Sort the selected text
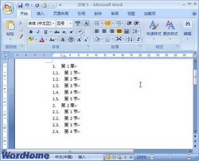The width and height of the screenshot is (199, 161). [x=130, y=39]
